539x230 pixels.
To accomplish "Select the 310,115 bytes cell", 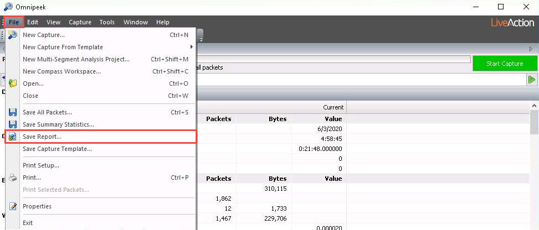I will [x=275, y=189].
